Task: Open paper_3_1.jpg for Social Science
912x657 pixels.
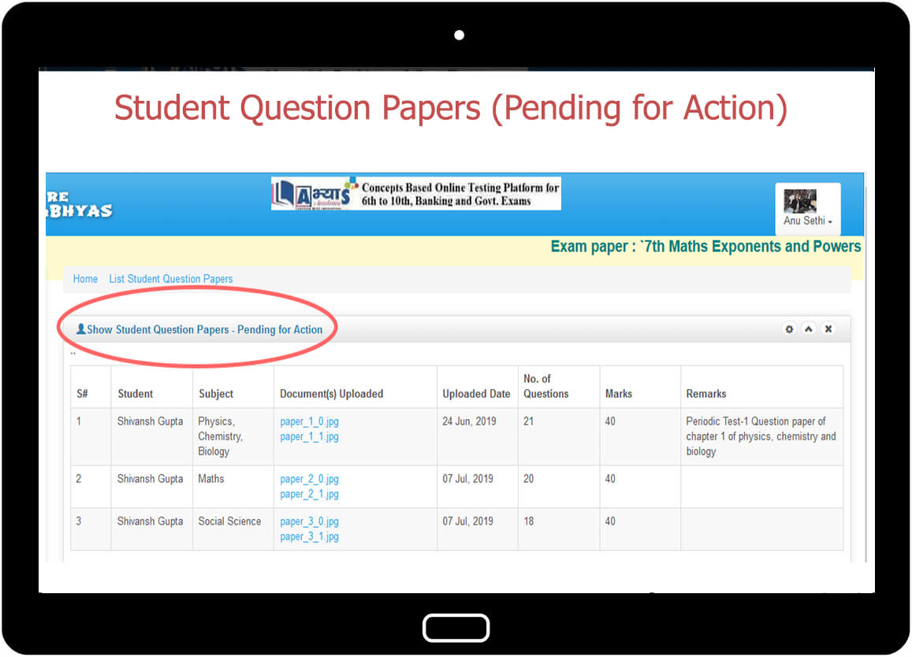Action: (309, 537)
